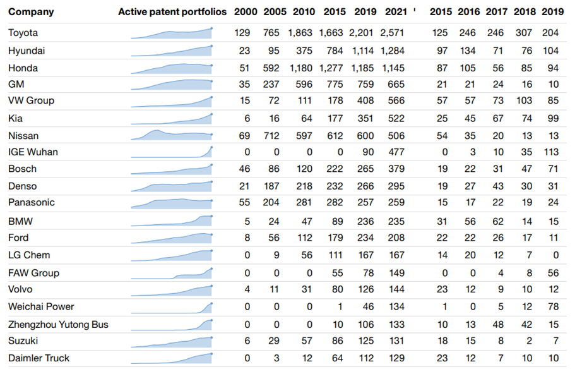
Task: Click the Active patent portfolios header
Action: pyautogui.click(x=172, y=12)
